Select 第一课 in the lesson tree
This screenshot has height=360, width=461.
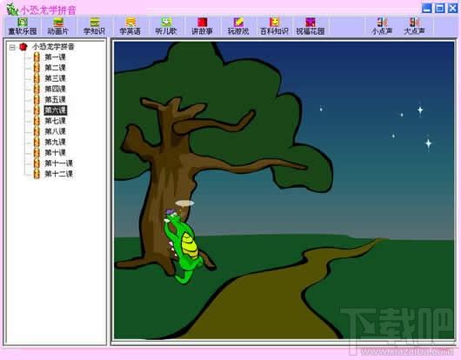pos(55,57)
